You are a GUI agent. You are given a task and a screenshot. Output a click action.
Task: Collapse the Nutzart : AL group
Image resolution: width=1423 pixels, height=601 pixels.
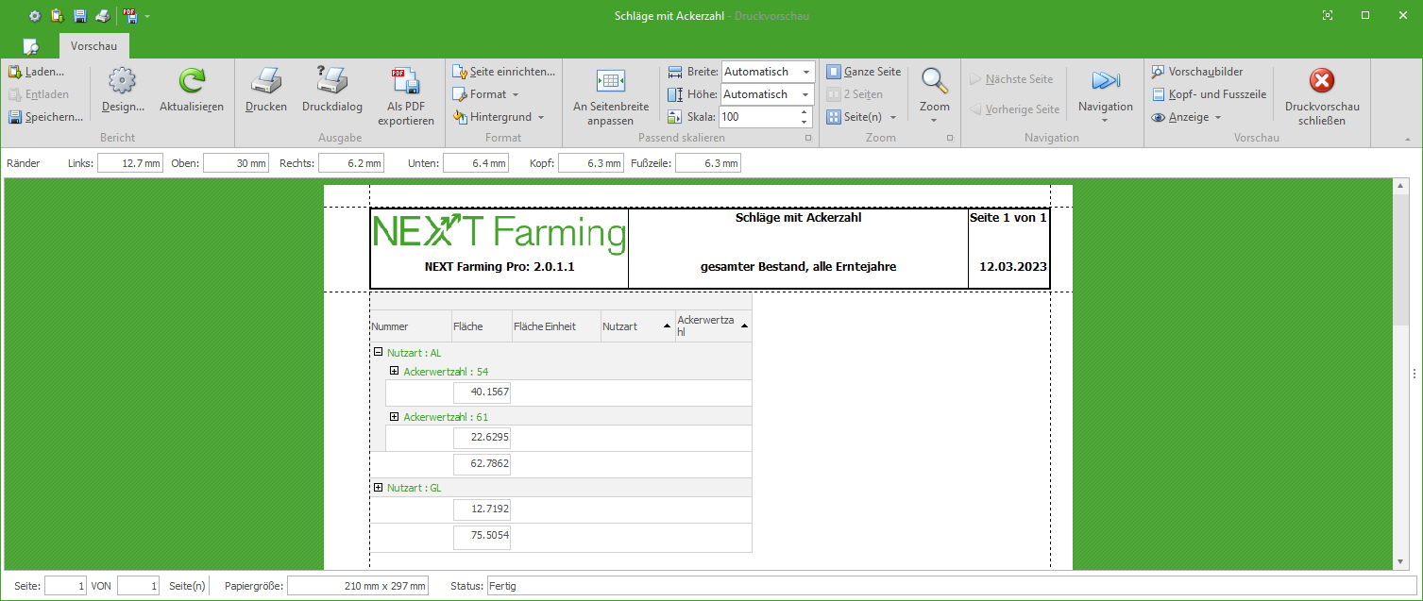(378, 352)
